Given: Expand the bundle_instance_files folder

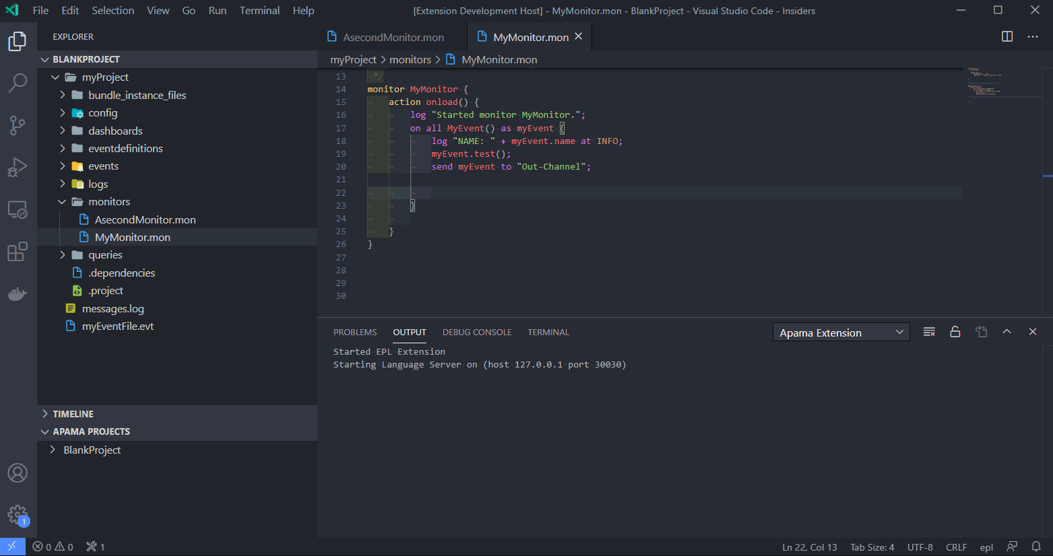Looking at the screenshot, I should click(177, 95).
